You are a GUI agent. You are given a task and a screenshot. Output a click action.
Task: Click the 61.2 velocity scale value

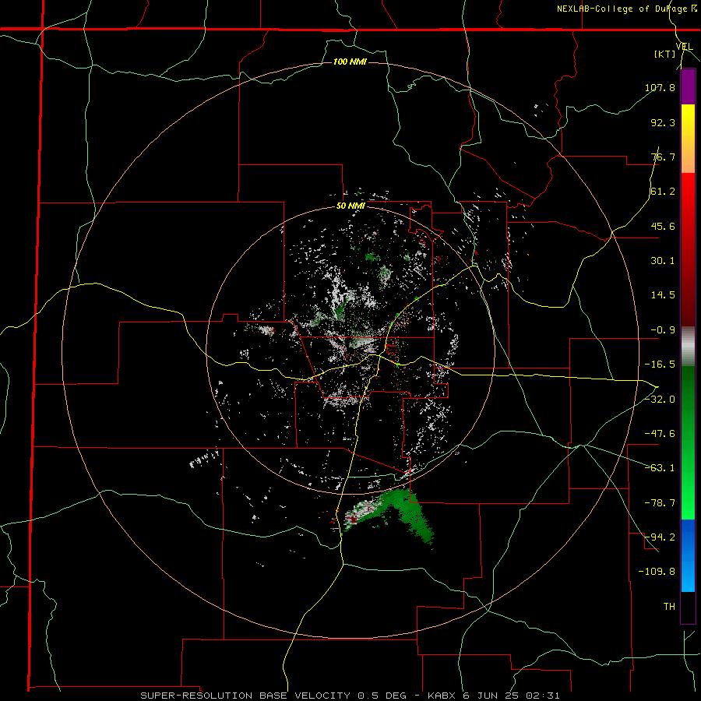tap(663, 192)
